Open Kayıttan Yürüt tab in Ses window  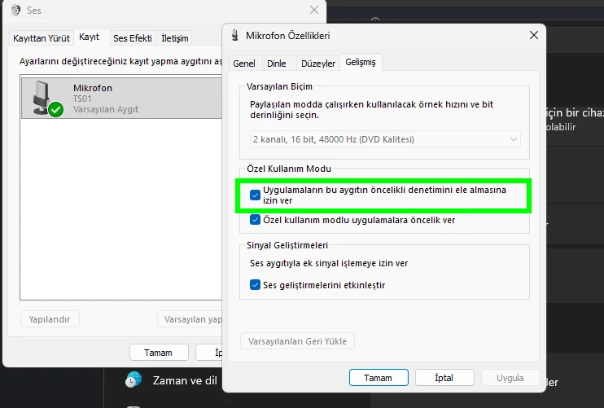tap(42, 38)
